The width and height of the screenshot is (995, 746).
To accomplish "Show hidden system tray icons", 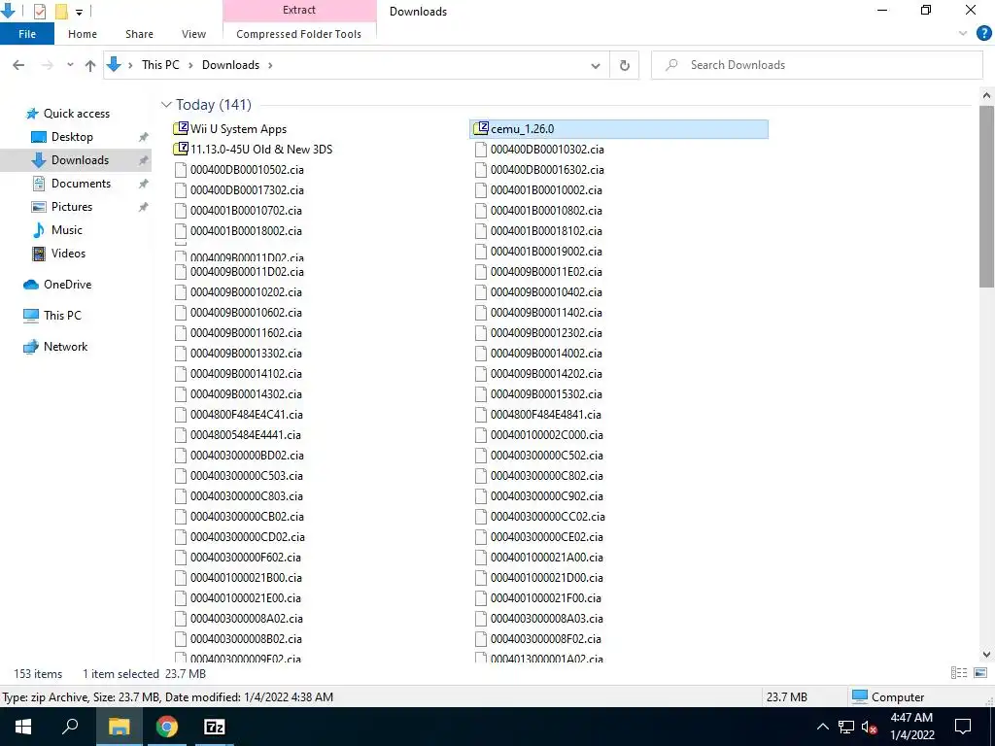I will pos(822,727).
